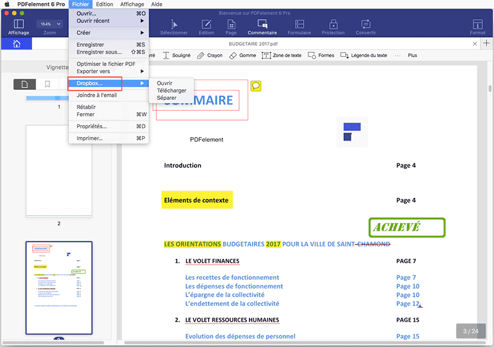Select the Formes shapes tool
494x347 pixels.
pos(321,55)
